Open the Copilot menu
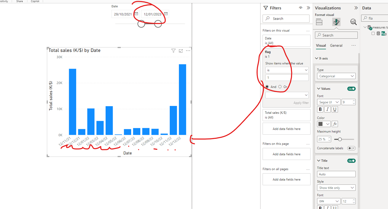This screenshot has width=388, height=209. coord(35,1)
